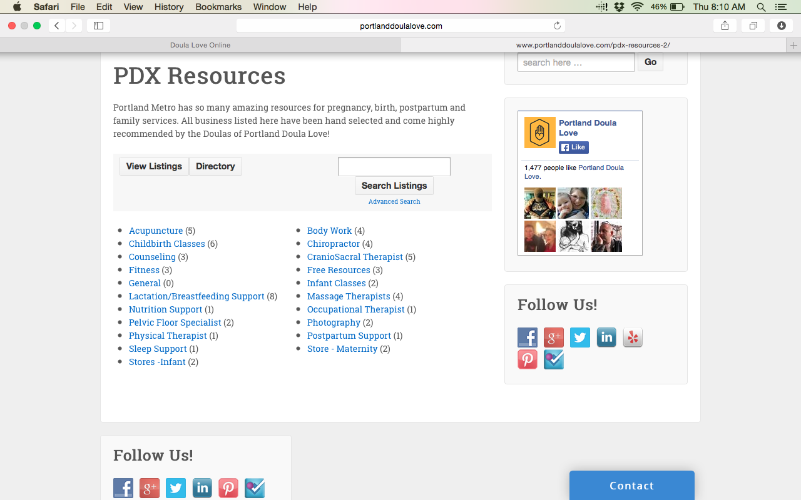Open Portland Doula Love Facebook page title

coord(588,127)
